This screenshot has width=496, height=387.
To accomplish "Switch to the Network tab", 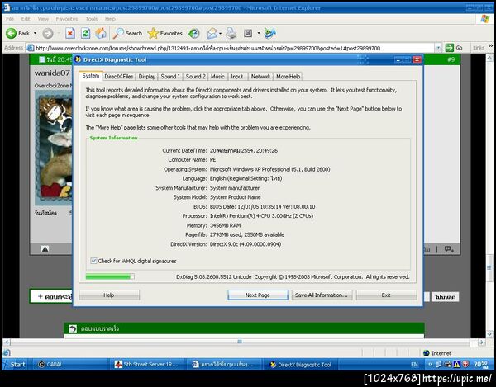I will 260,77.
